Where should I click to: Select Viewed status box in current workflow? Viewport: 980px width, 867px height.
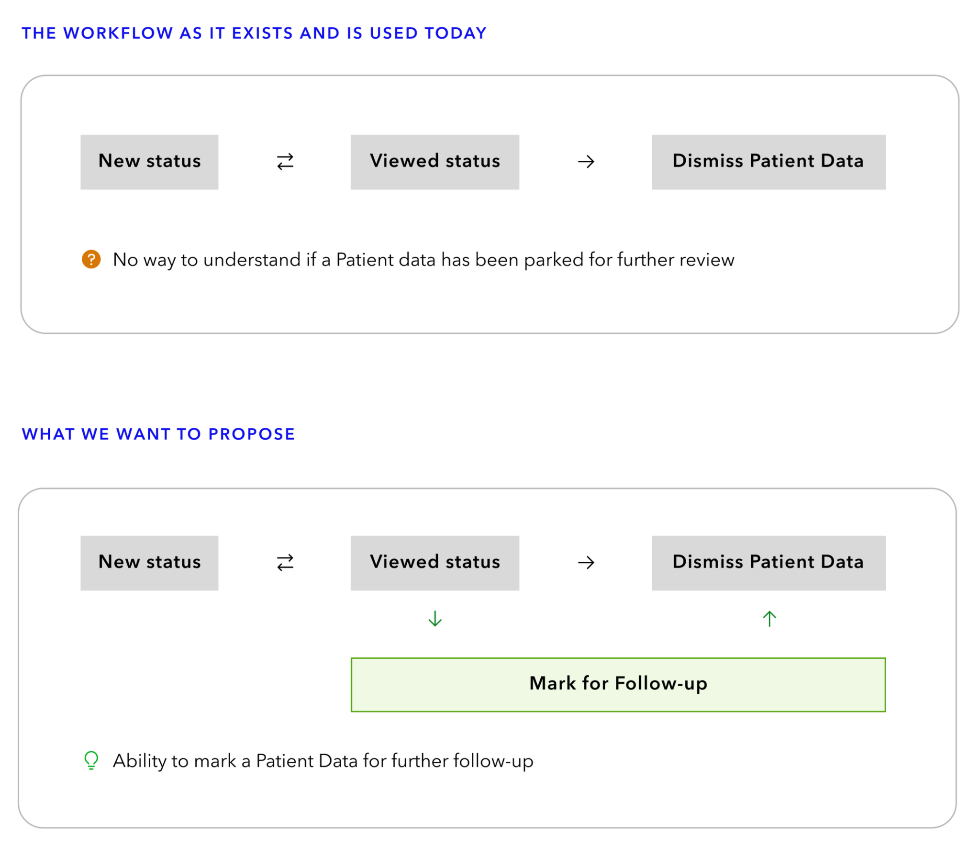435,162
